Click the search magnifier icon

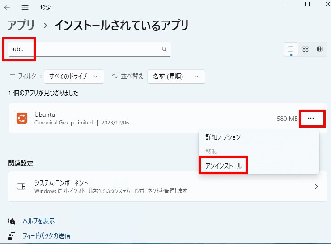(165, 49)
